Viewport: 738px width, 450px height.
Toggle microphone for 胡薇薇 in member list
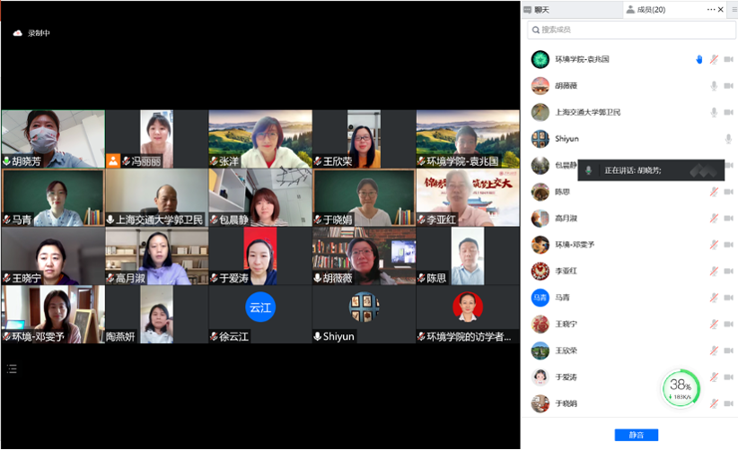click(714, 86)
